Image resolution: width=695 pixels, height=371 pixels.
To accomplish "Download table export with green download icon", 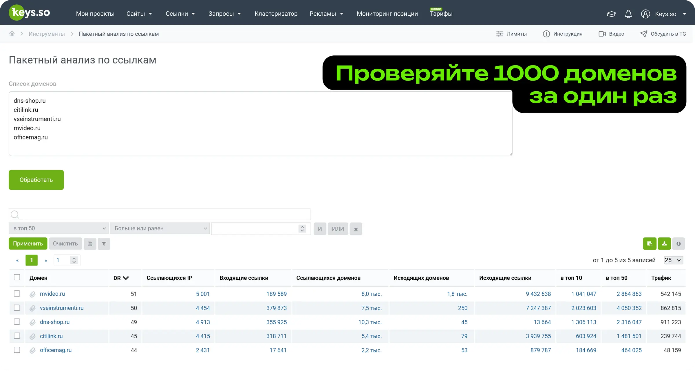I will click(x=664, y=244).
